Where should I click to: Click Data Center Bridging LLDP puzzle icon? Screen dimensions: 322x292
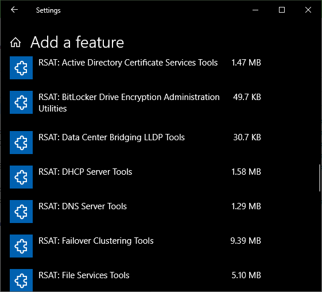click(x=21, y=143)
